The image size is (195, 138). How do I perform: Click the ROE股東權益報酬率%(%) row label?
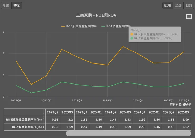pos(24,120)
